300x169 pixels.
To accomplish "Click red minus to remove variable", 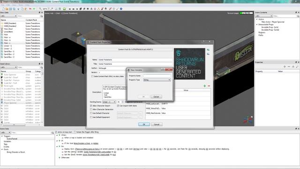I will click(x=209, y=86).
